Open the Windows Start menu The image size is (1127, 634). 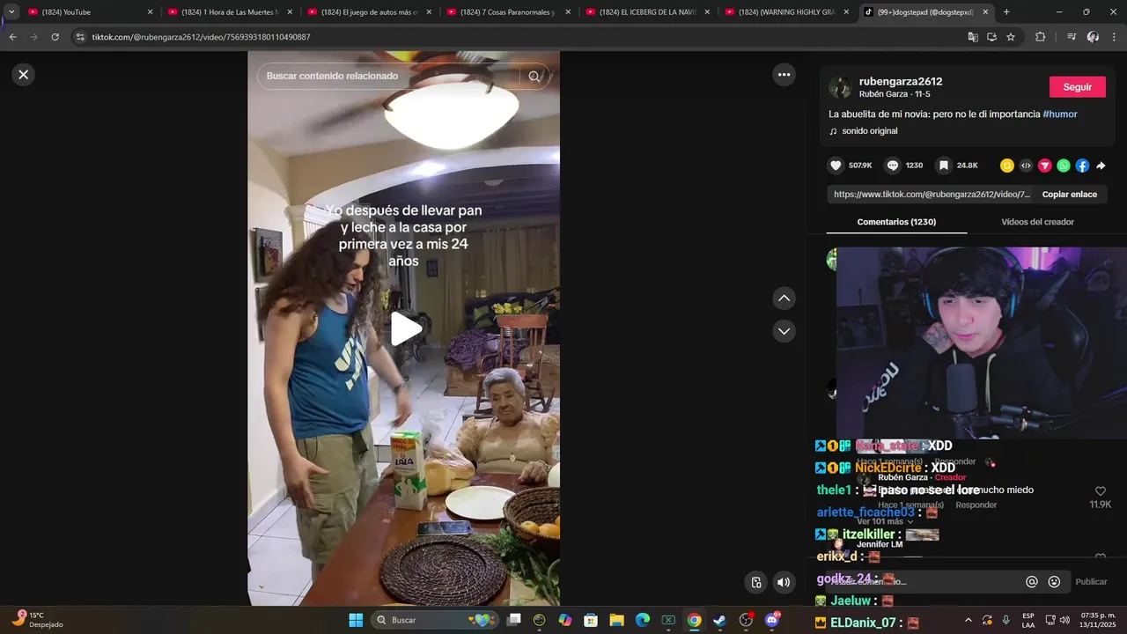click(356, 620)
